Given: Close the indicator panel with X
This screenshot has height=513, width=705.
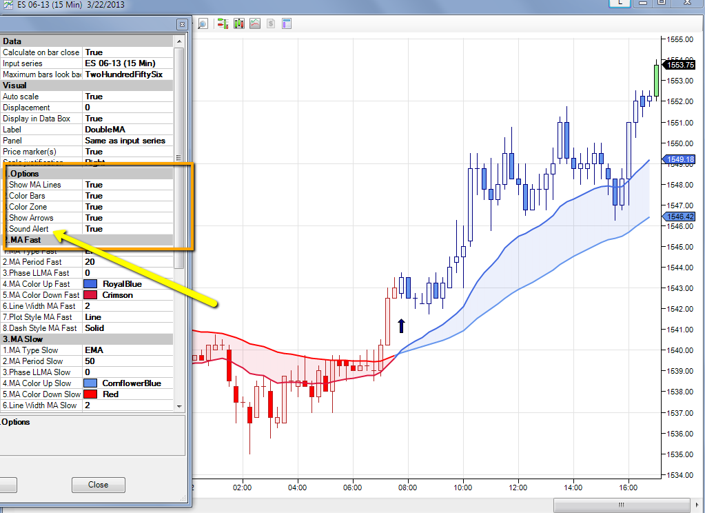Looking at the screenshot, I should click(182, 24).
